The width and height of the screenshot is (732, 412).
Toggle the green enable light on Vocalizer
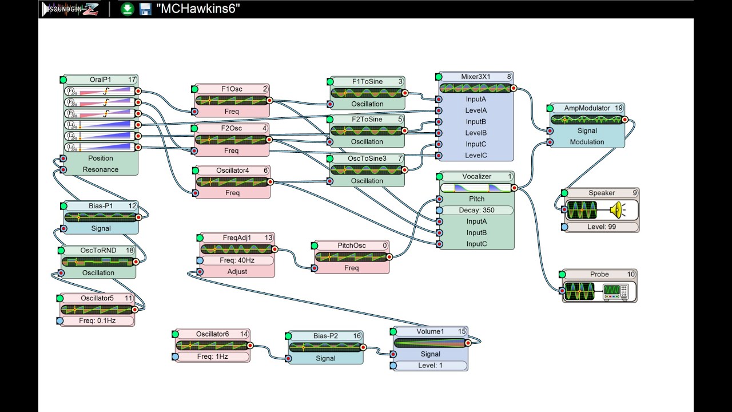pos(439,176)
